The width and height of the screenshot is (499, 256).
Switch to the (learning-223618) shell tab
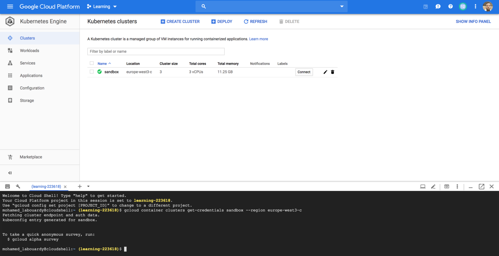coord(46,186)
